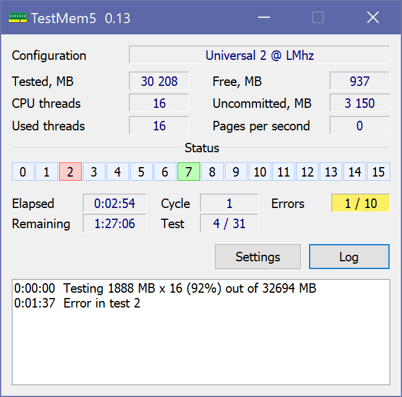The height and width of the screenshot is (397, 402).
Task: Click the Configuration field Universal 2 @ LMhz
Action: click(x=259, y=56)
